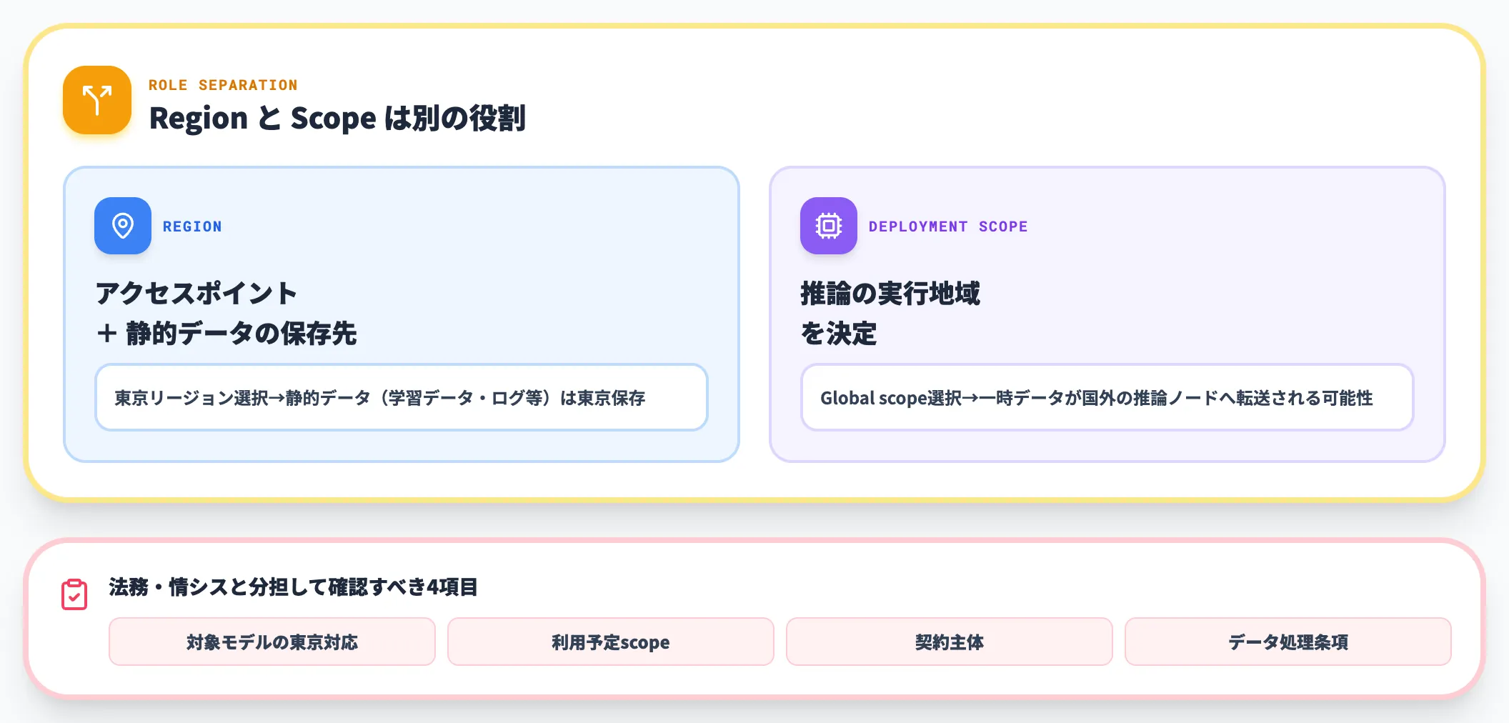1509x723 pixels.
Task: Select the データ処理条項 chip
Action: pos(1288,642)
